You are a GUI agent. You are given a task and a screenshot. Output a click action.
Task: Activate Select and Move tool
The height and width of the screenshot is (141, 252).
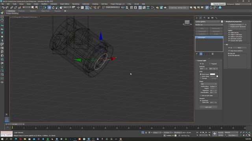49,7
